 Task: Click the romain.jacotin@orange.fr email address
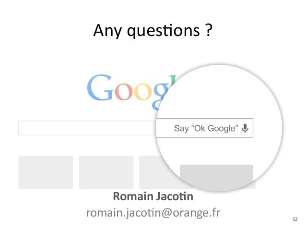point(153,212)
